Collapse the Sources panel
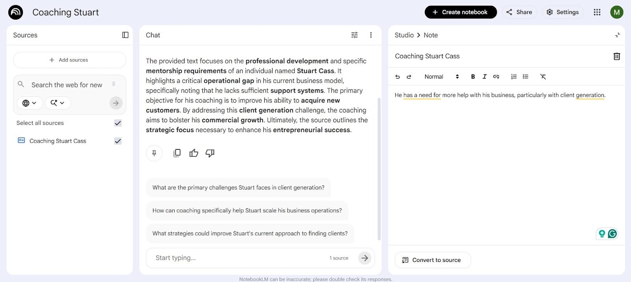The height and width of the screenshot is (282, 631). 125,35
